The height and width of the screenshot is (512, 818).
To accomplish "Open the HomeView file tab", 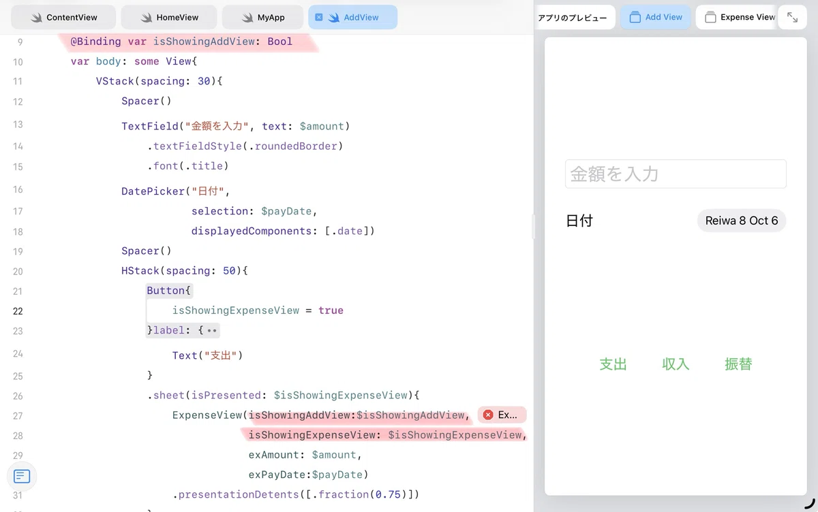I will click(x=169, y=17).
